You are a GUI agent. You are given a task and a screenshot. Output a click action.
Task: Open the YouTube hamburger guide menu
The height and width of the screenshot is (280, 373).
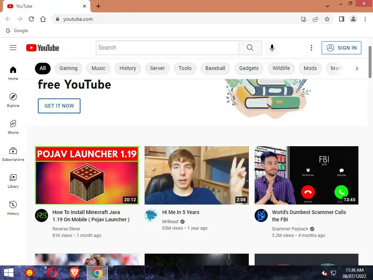click(13, 48)
